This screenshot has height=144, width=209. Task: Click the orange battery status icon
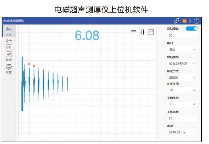point(187,21)
